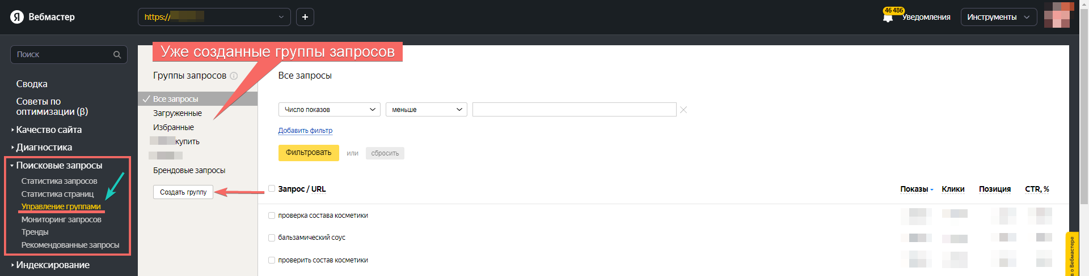Click Добавить фильтр link
Image resolution: width=1089 pixels, height=276 pixels.
pyautogui.click(x=305, y=131)
